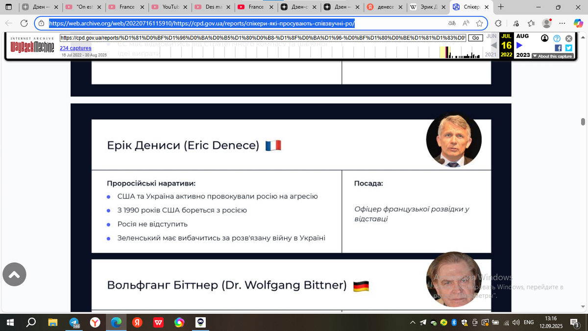Viewport: 588px width, 331px height.
Task: Click the Wayback Machine URL field
Action: tap(263, 38)
